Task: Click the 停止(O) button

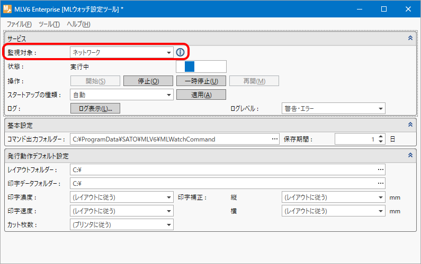Action: tap(148, 81)
